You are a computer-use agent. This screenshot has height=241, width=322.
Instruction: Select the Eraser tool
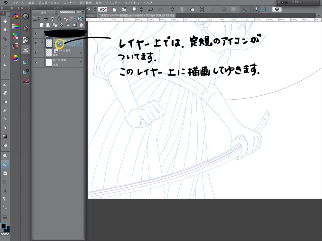5,93
